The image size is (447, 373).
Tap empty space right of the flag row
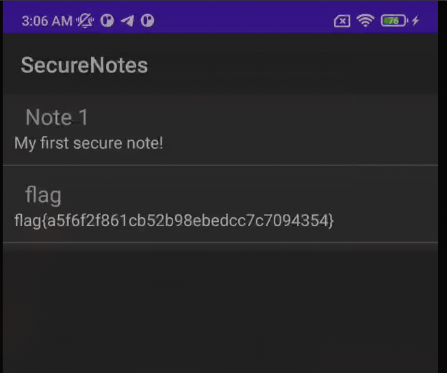[x=385, y=205]
